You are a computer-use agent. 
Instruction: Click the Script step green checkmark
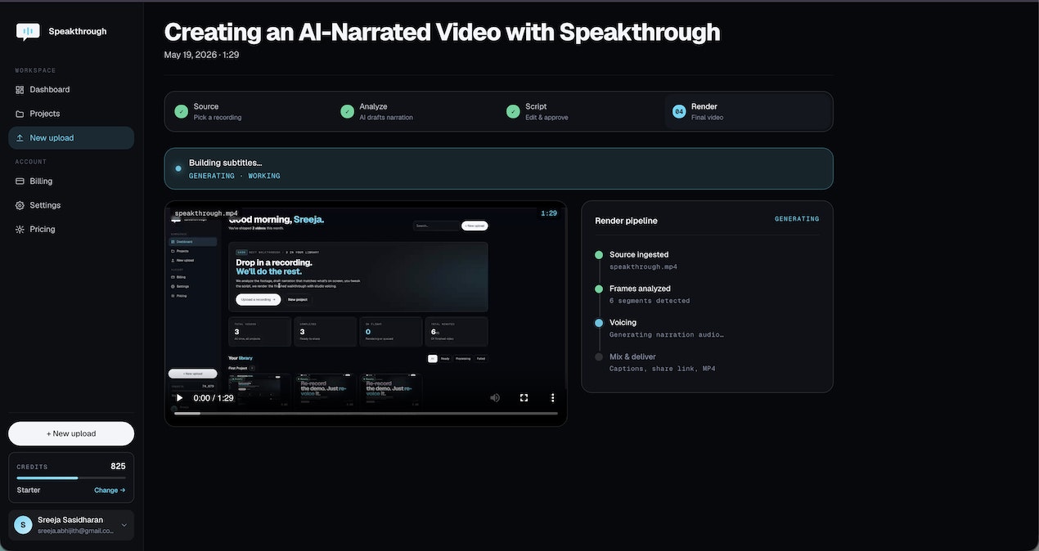(513, 111)
